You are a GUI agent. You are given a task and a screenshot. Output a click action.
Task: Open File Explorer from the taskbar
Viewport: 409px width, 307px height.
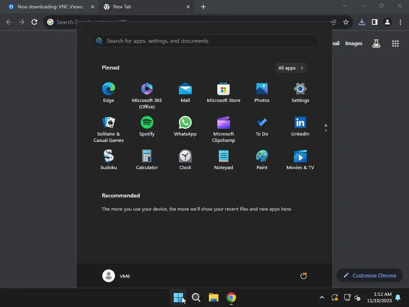click(x=214, y=297)
